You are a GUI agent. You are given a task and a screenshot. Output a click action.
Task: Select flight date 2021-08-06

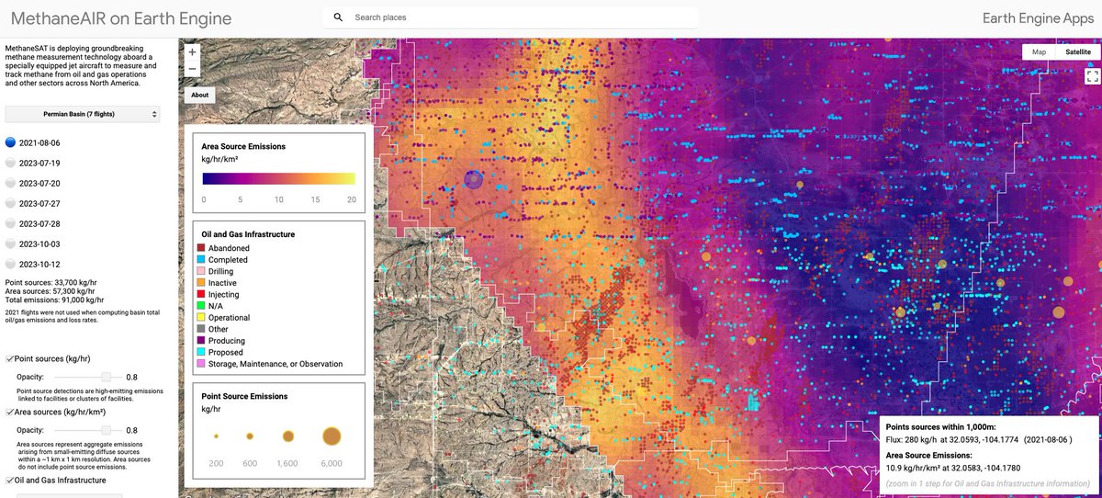coord(11,143)
